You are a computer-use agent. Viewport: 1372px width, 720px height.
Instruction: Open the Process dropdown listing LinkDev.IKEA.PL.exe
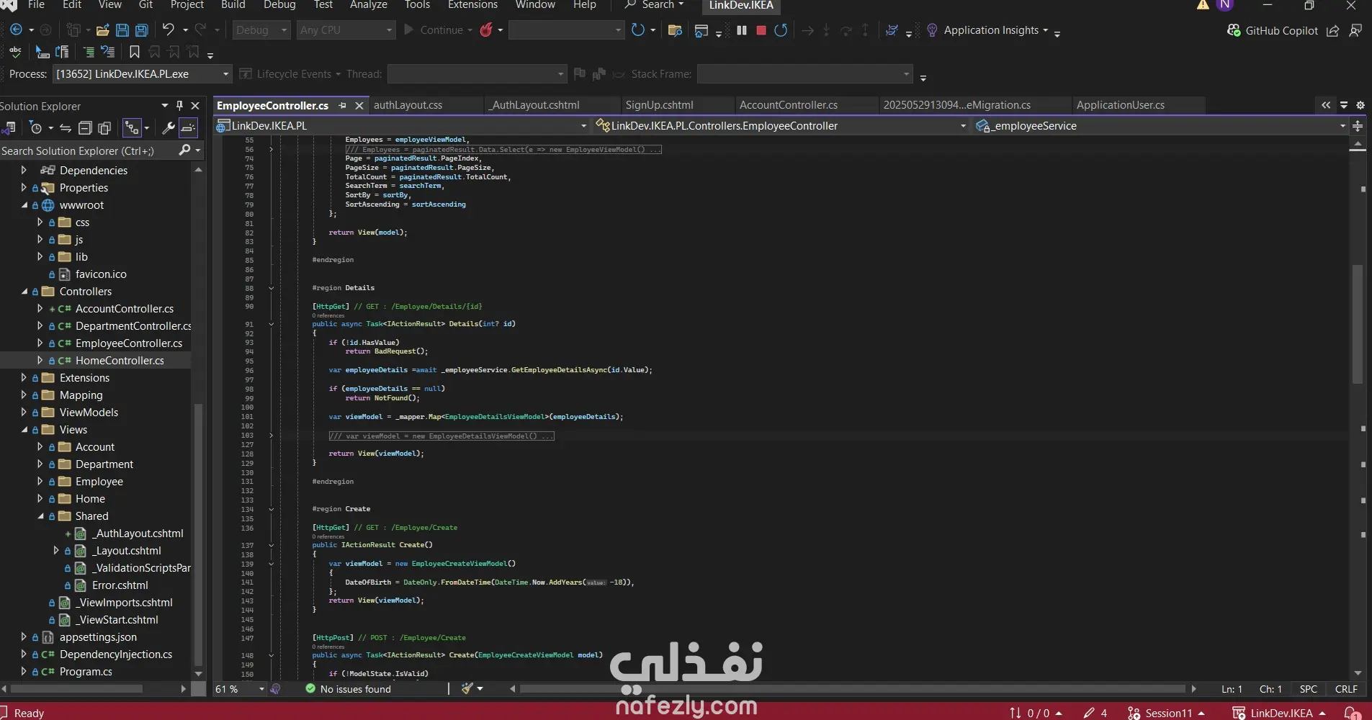tap(142, 74)
